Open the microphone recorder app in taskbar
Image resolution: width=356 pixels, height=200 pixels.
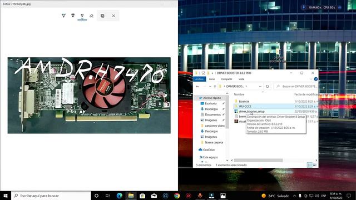(x=200, y=196)
